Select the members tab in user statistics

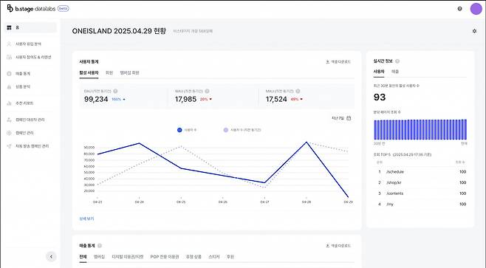(109, 73)
